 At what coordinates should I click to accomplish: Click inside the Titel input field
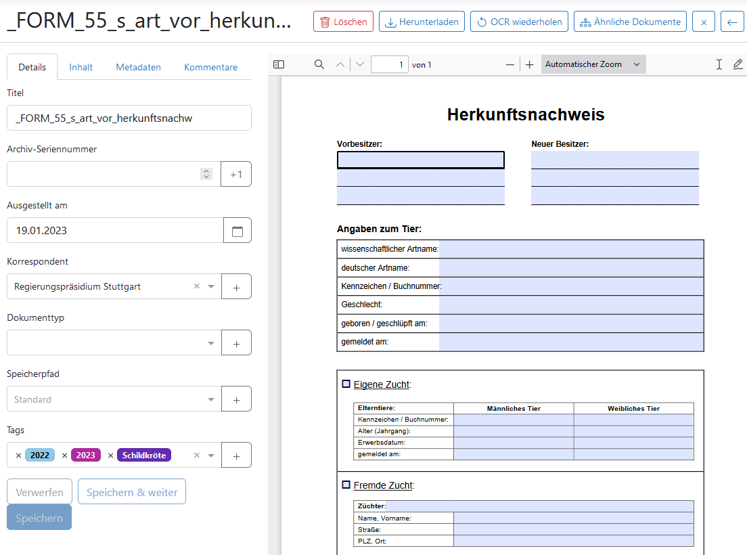point(129,117)
